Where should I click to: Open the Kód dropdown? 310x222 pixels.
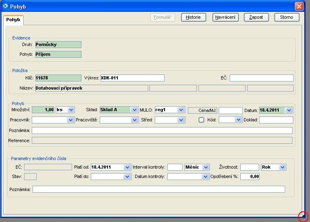(238, 120)
